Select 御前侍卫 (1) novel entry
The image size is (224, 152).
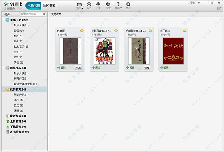pos(21,79)
